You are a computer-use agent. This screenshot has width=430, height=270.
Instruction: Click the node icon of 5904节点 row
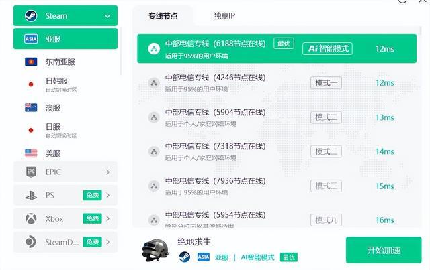[154, 117]
